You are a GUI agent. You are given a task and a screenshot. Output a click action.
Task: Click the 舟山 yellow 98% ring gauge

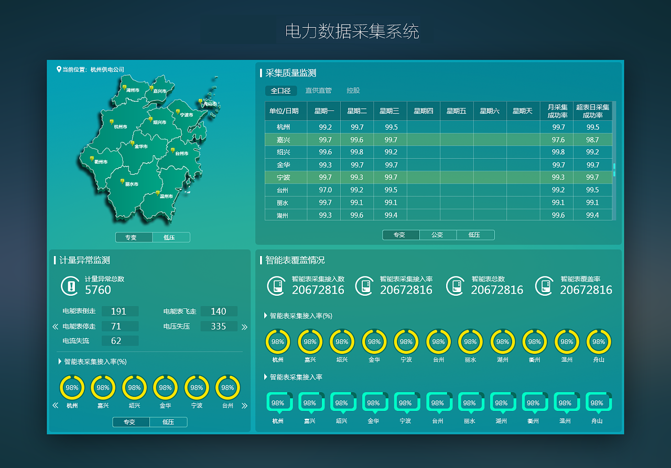coord(598,341)
